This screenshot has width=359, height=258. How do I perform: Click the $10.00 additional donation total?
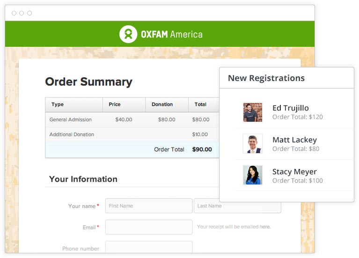coord(200,134)
